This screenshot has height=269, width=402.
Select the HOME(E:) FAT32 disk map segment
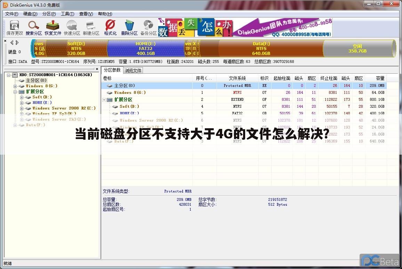(x=145, y=48)
